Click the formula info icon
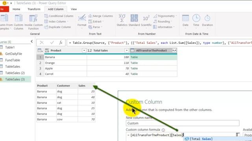This screenshot has width=252, height=141. 163,130
